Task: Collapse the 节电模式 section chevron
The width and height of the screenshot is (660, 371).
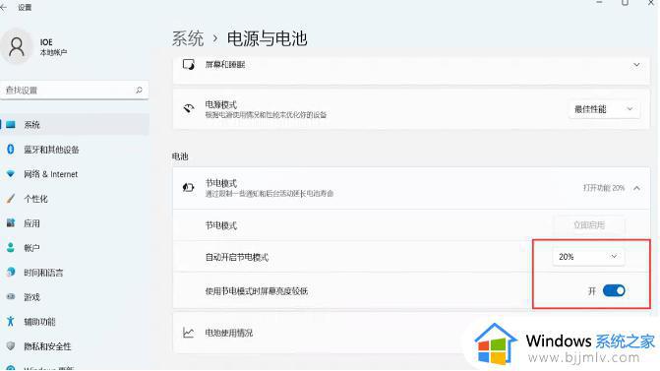Action: click(636, 188)
